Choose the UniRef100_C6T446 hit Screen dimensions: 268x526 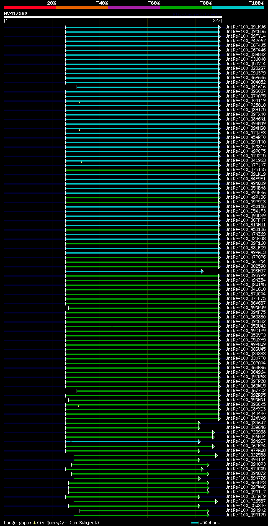[245, 50]
